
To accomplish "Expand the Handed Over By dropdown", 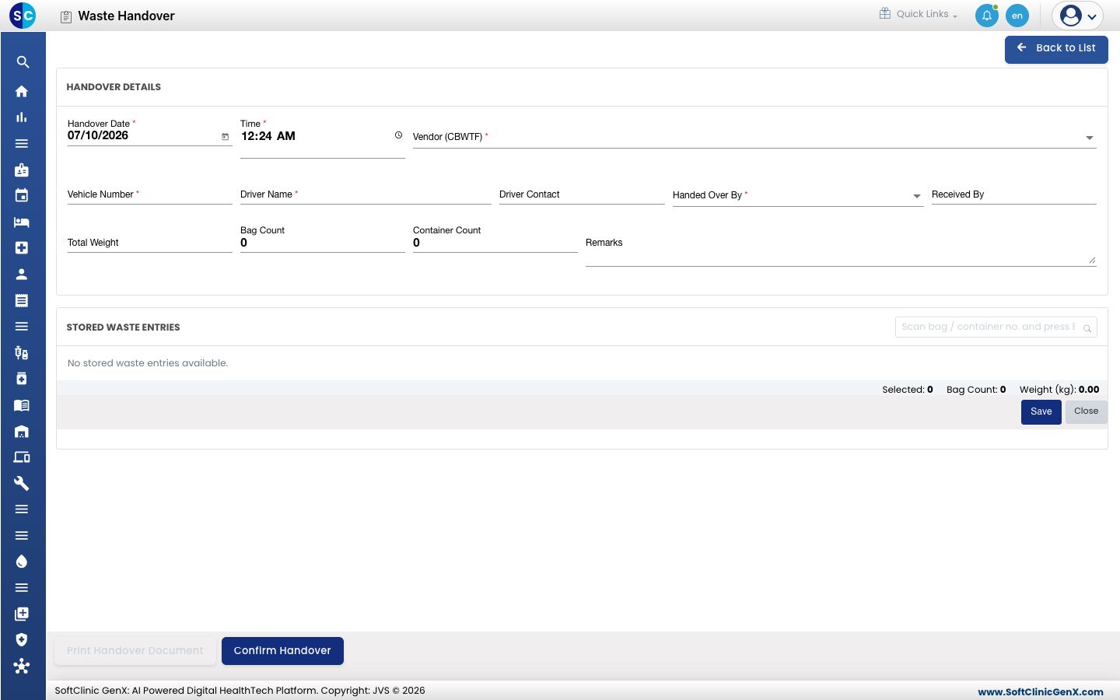I will click(916, 196).
